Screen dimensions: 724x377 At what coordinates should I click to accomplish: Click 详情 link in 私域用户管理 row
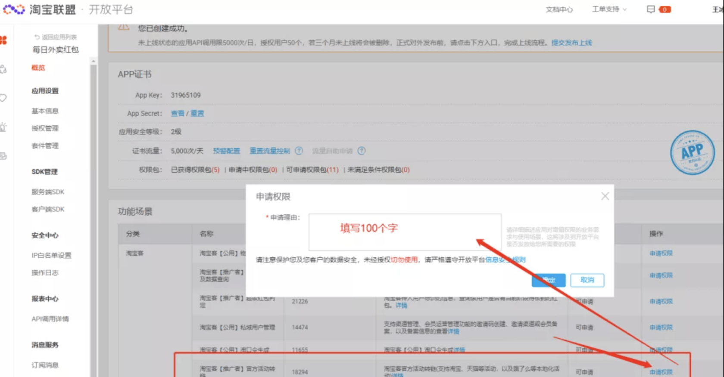tap(453, 331)
